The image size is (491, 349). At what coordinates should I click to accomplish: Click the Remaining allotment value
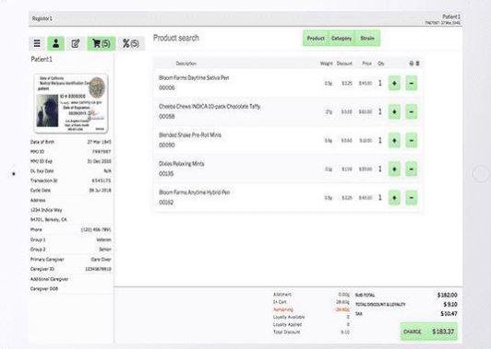click(342, 309)
